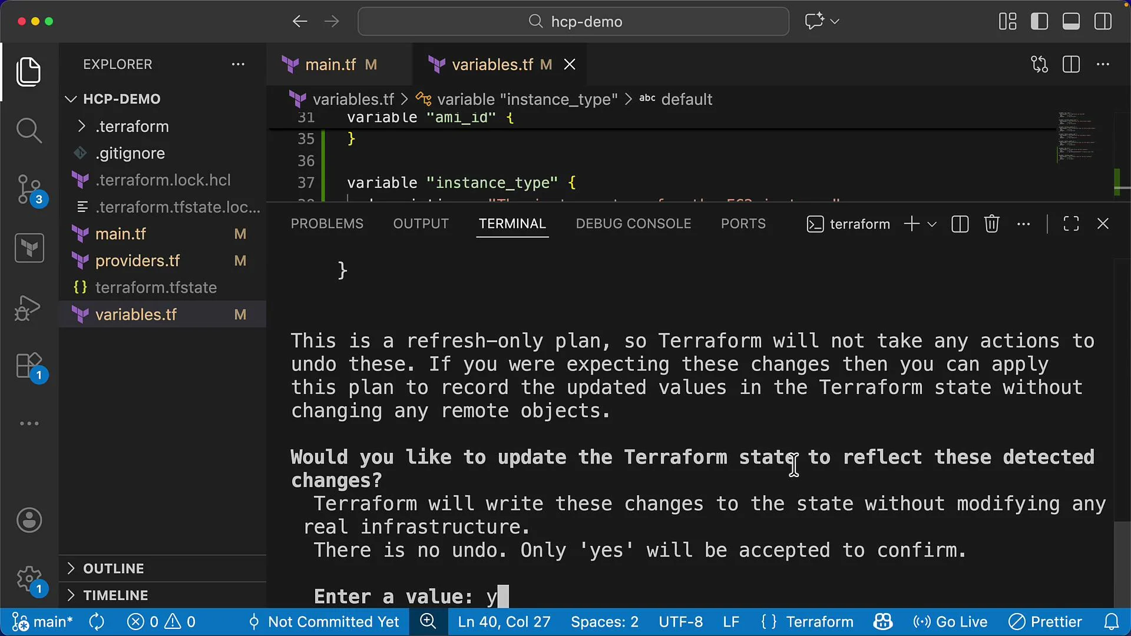This screenshot has height=636, width=1131.
Task: Click Ln 40, Col 27 cursor position
Action: (x=504, y=622)
